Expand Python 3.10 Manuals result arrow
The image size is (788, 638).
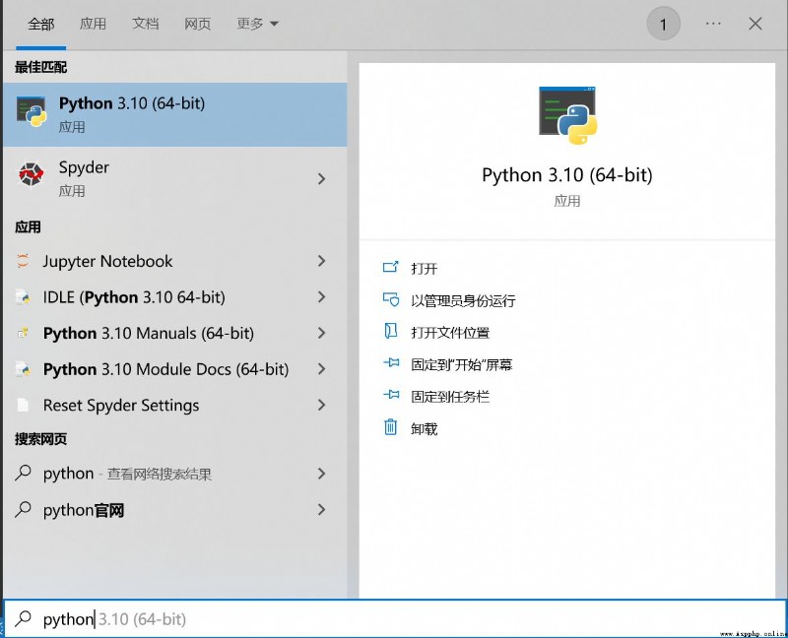(322, 333)
